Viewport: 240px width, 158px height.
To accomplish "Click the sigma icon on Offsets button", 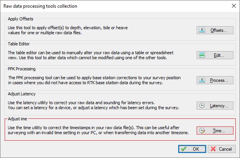I will [x=202, y=30].
